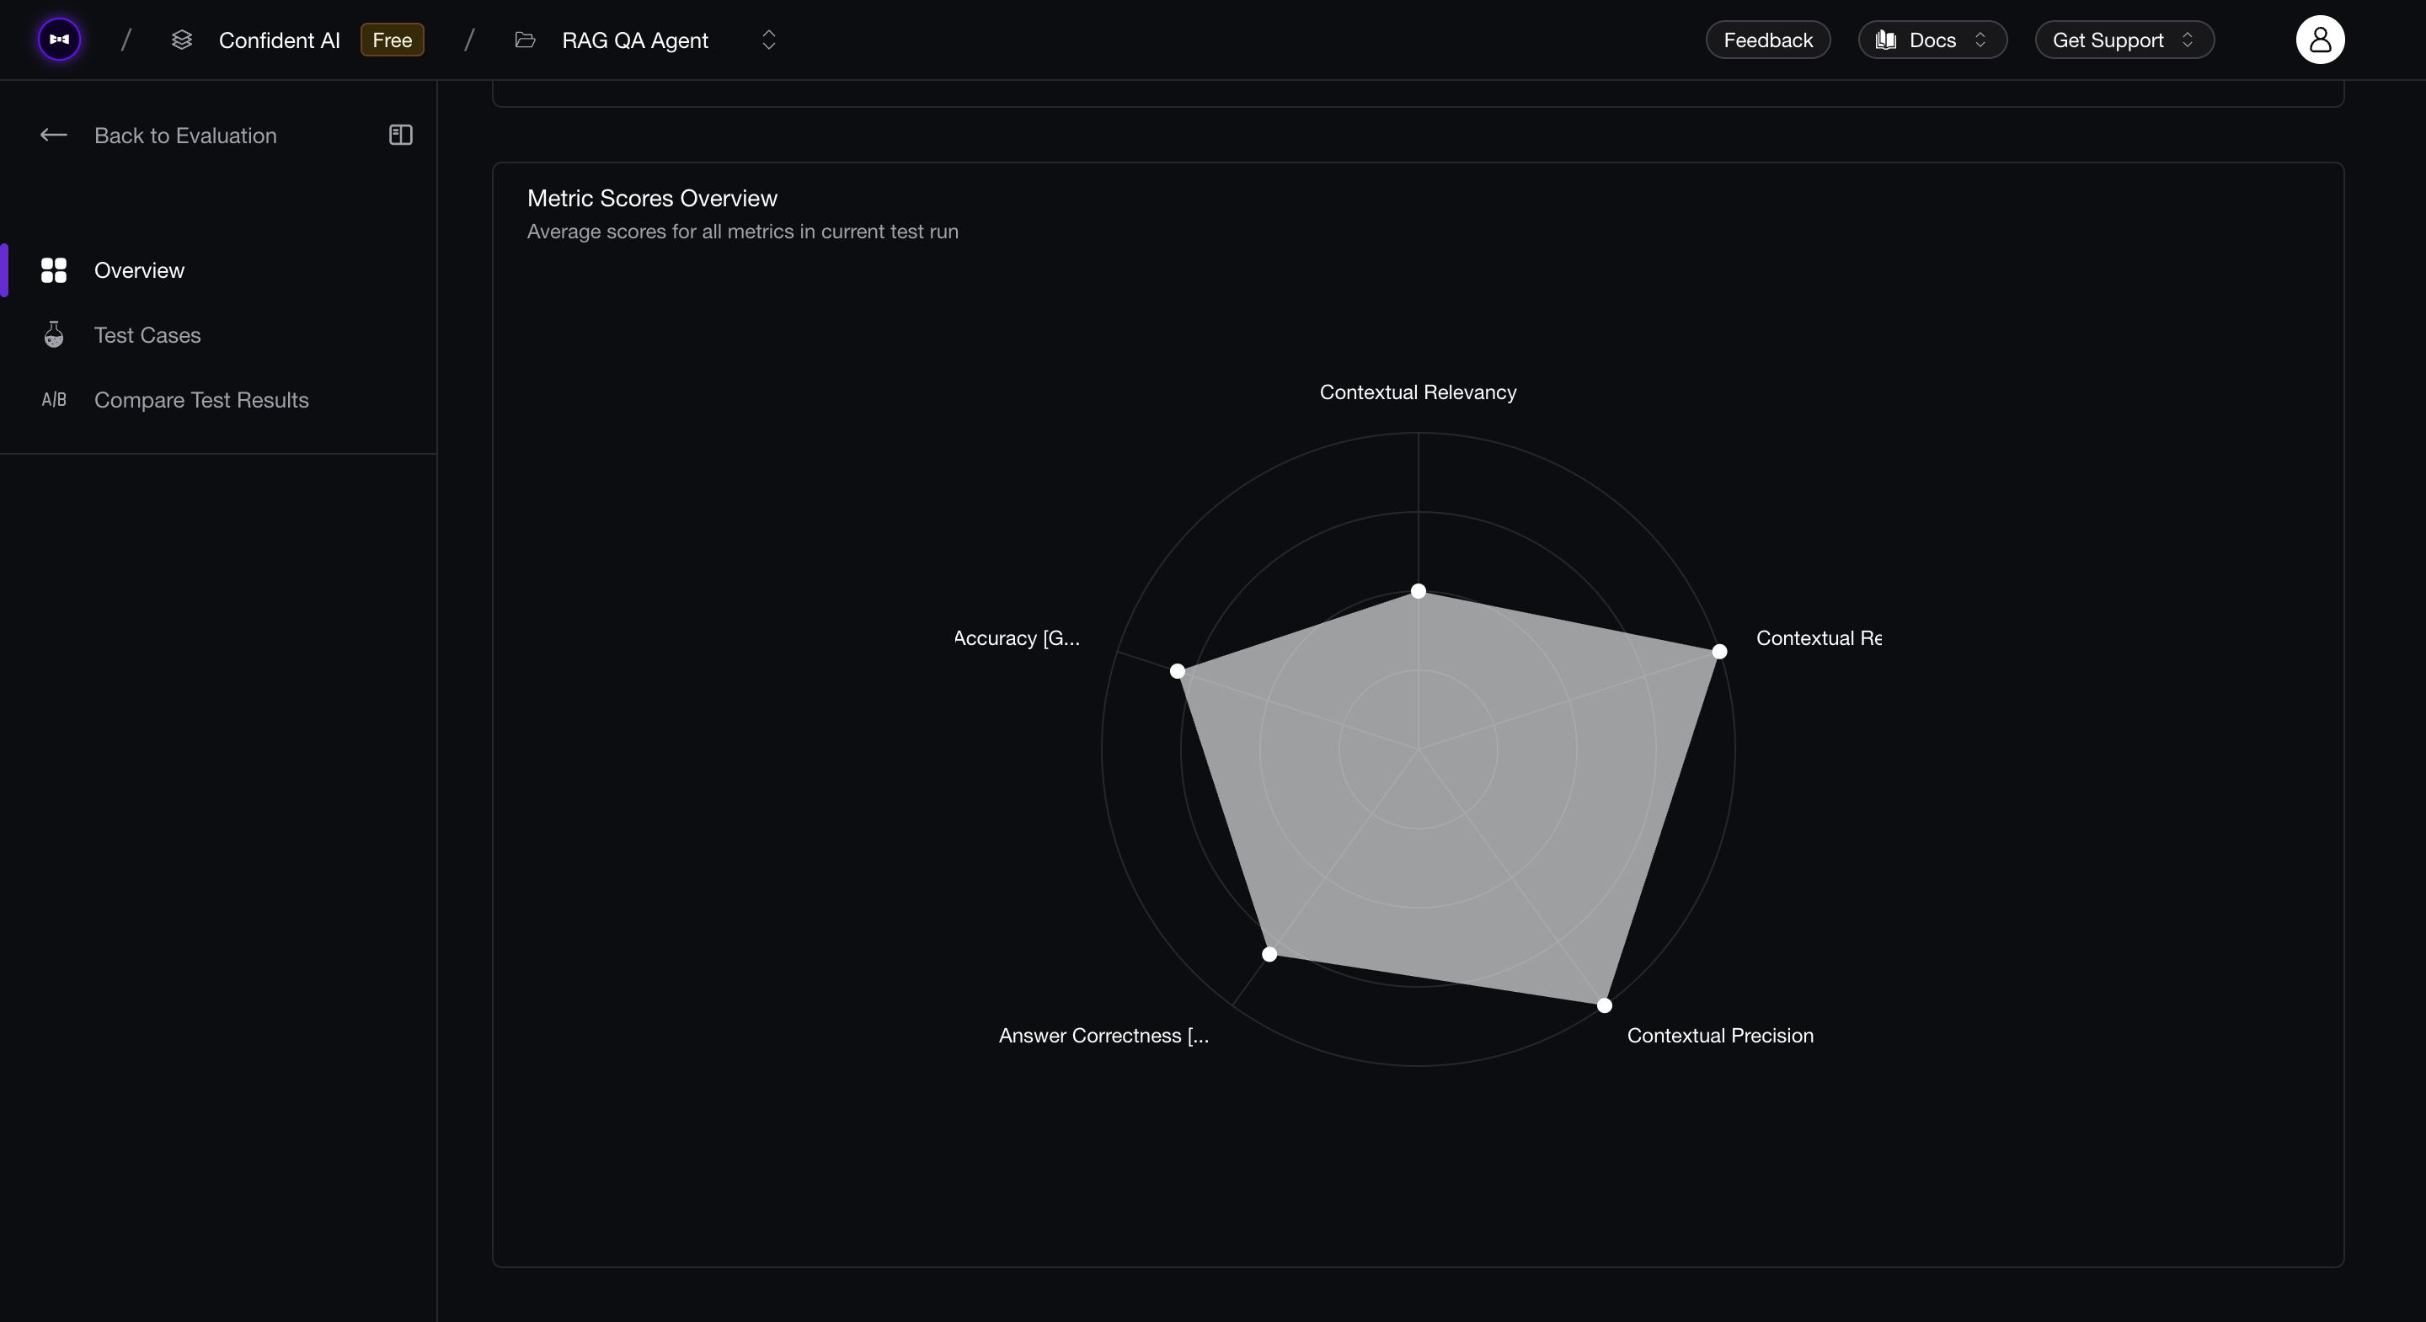The image size is (2426, 1322).
Task: Click the Overview grid icon
Action: pyautogui.click(x=54, y=270)
